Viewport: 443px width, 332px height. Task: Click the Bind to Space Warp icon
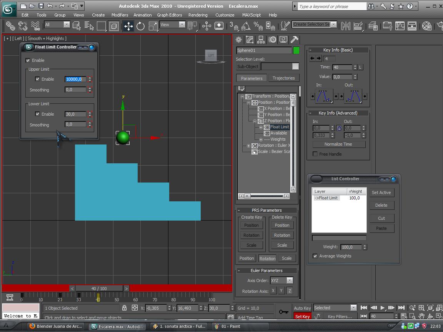[35, 26]
